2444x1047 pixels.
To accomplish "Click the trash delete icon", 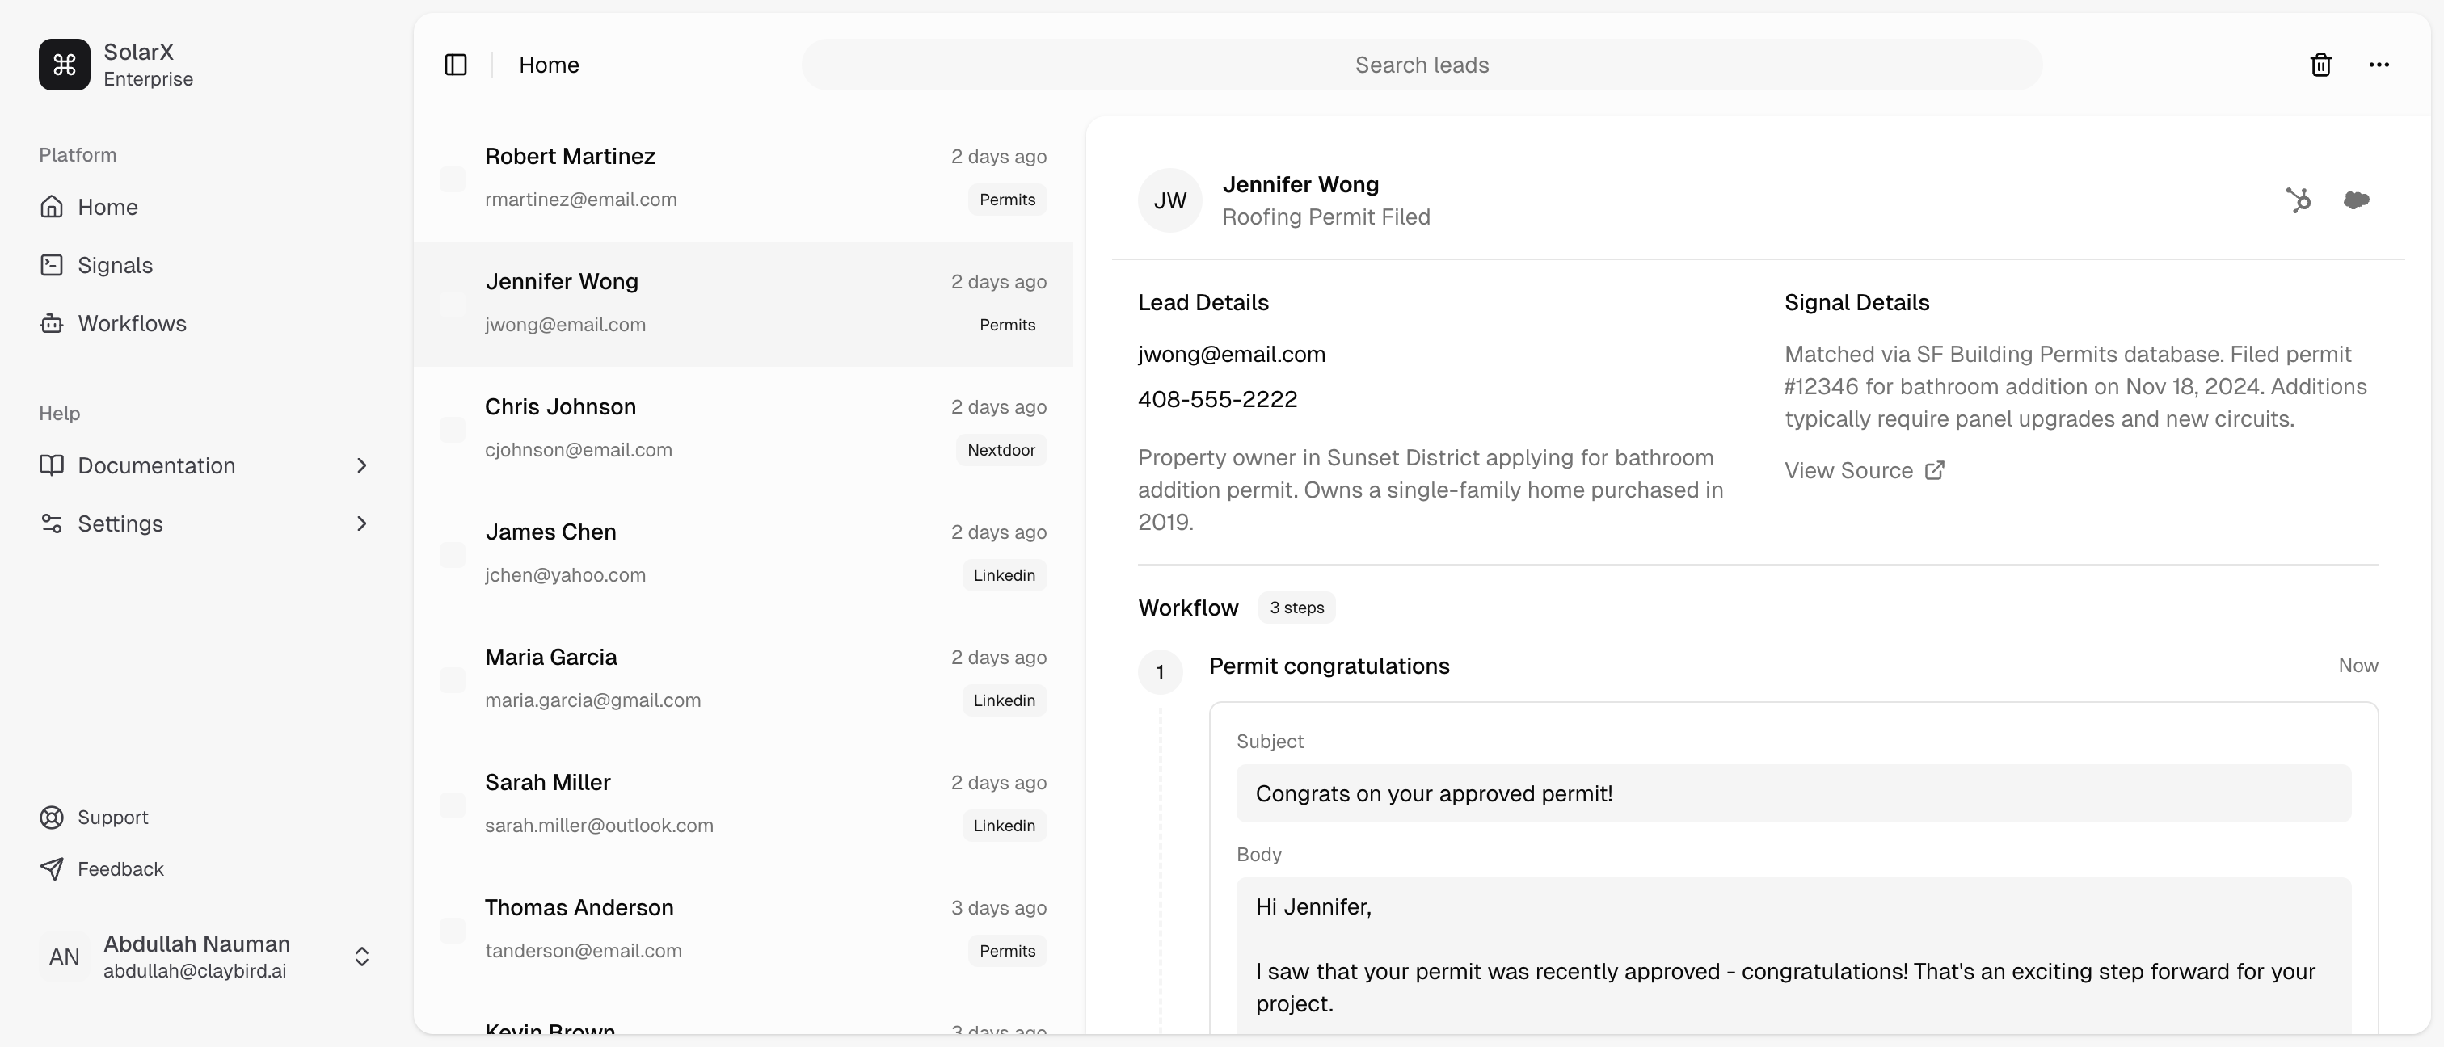I will 2320,65.
